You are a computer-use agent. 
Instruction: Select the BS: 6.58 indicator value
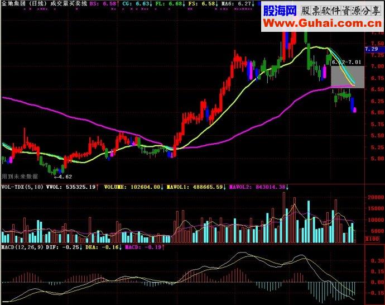pyautogui.click(x=103, y=4)
